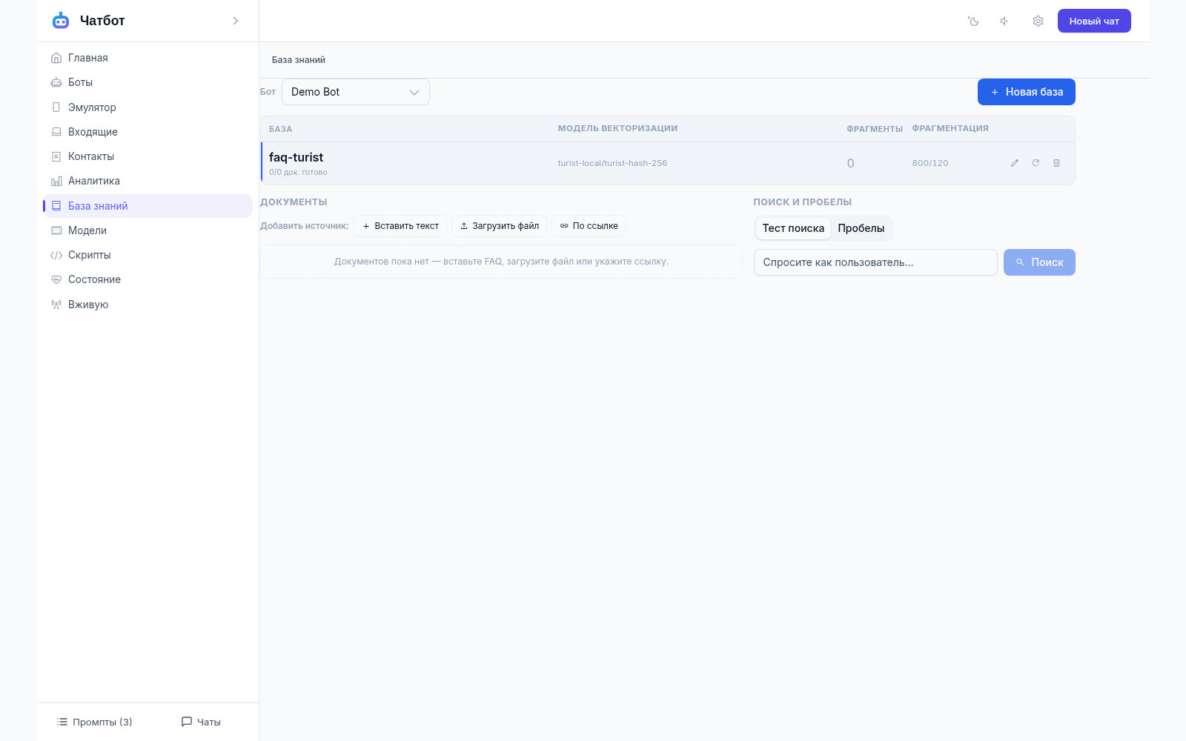Open the Промпты (3) list

(x=94, y=722)
